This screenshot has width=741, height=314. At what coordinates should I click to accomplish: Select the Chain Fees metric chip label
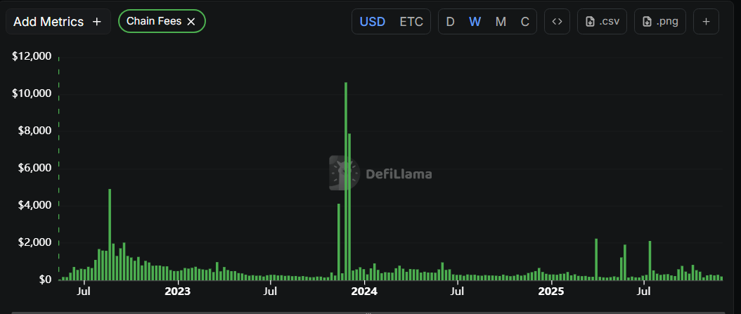click(153, 22)
